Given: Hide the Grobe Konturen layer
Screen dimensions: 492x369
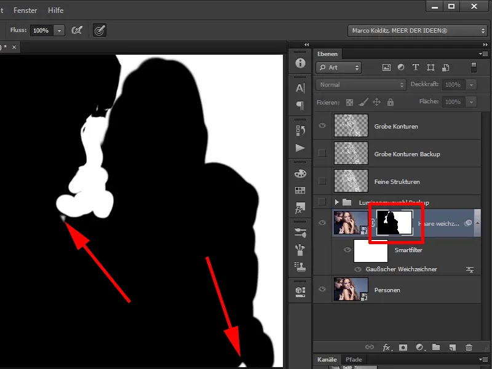Looking at the screenshot, I should (322, 126).
